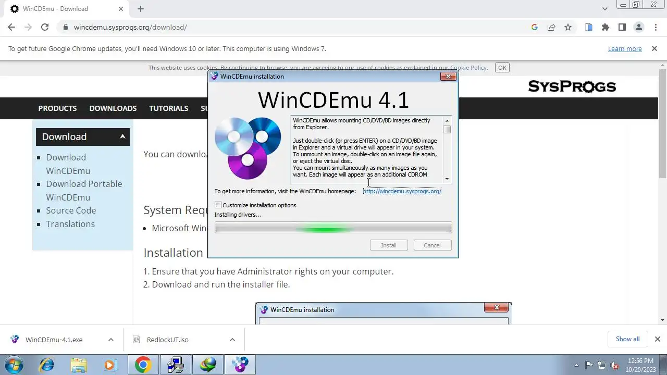Open Download WinCDEmu sidebar link
Screen dimensions: 667x375
pyautogui.click(x=68, y=164)
